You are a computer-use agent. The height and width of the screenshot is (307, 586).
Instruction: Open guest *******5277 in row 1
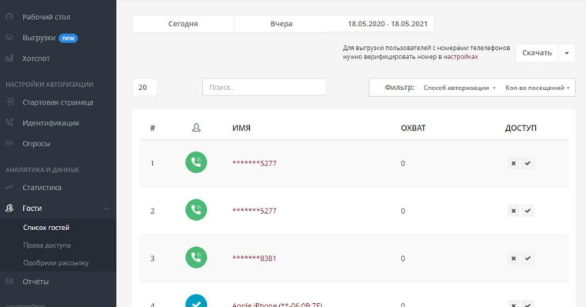coord(255,163)
